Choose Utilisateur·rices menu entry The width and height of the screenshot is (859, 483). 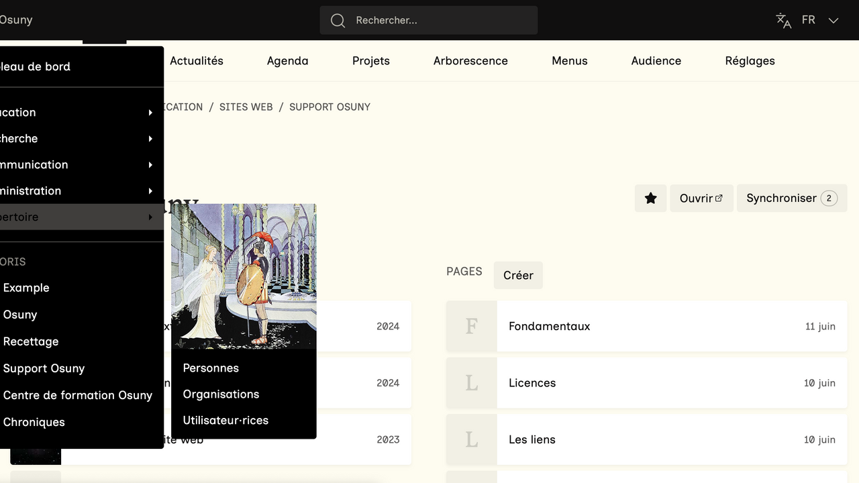tap(225, 421)
